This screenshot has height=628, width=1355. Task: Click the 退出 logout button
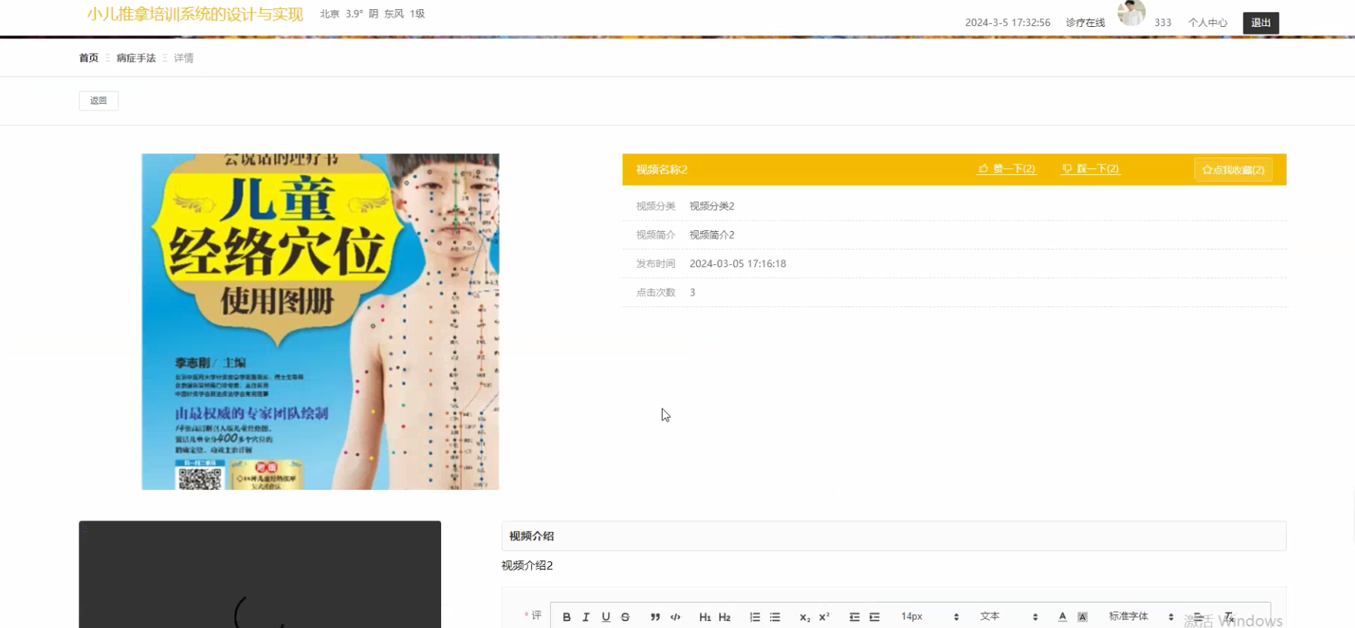click(x=1260, y=23)
